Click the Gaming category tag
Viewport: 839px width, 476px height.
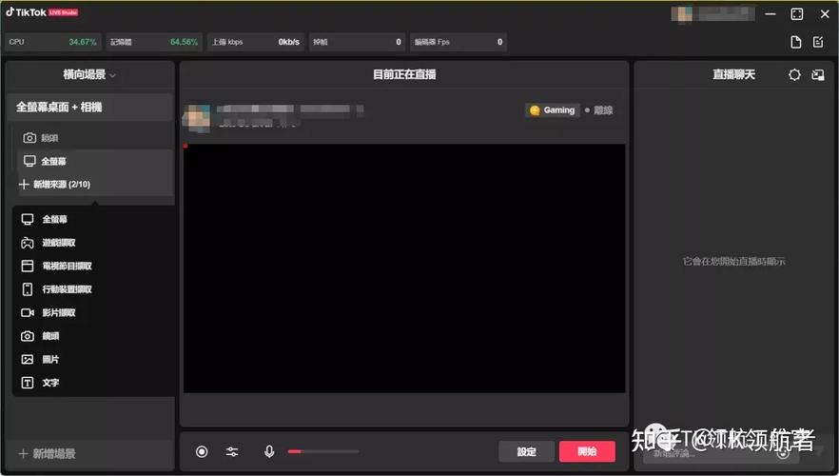point(552,110)
